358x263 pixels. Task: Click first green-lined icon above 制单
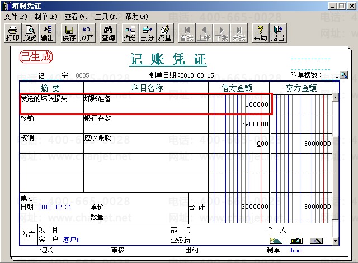276,241
